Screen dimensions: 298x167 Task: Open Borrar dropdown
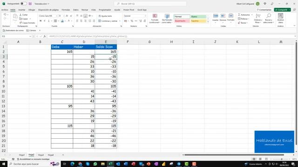243,23
